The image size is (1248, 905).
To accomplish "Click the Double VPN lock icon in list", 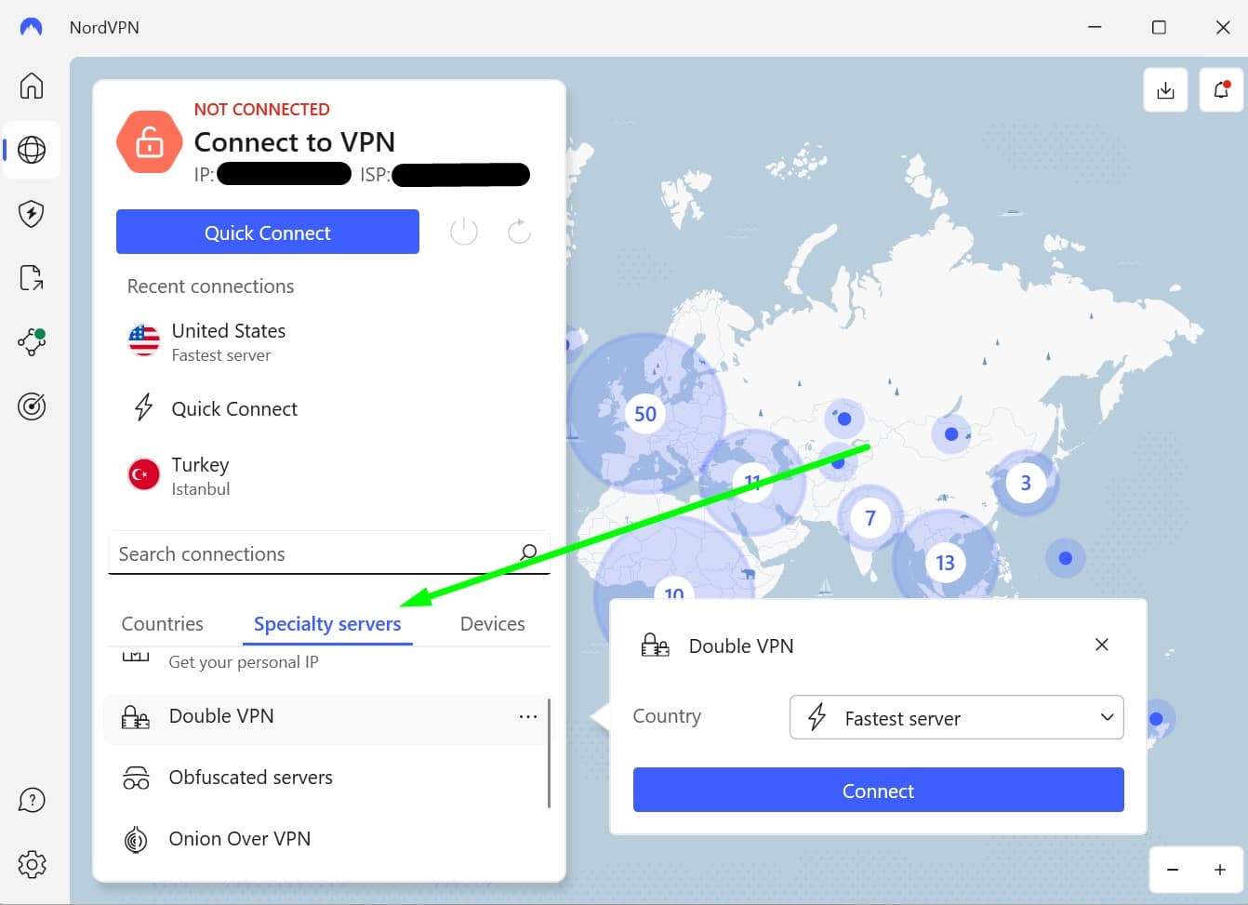I will (x=136, y=717).
